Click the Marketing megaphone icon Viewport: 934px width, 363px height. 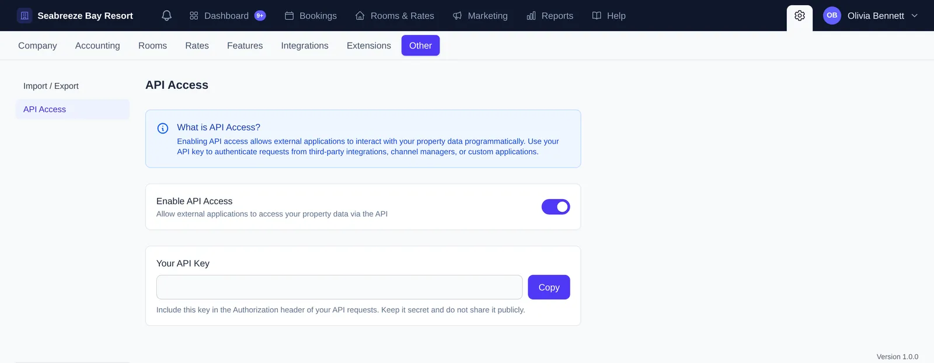click(x=457, y=16)
